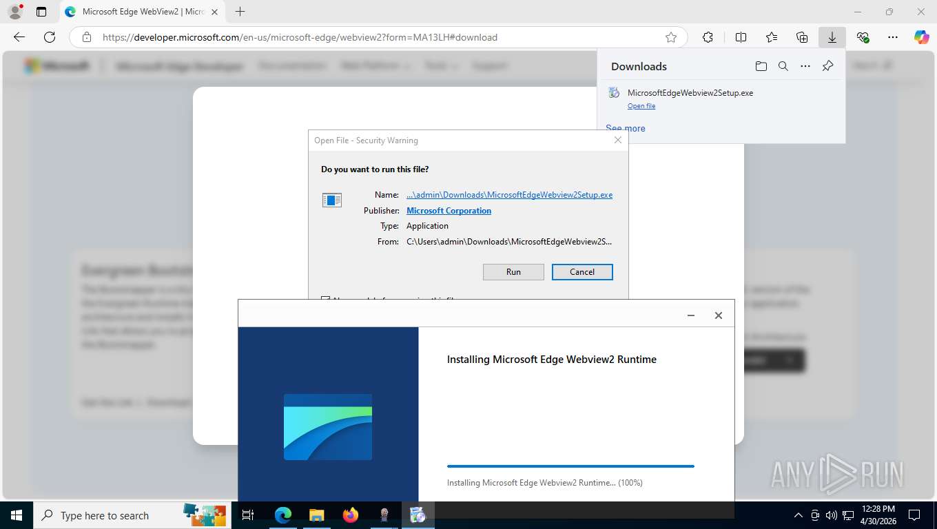937x529 pixels.
Task: Open the notification center icon
Action: 914,515
